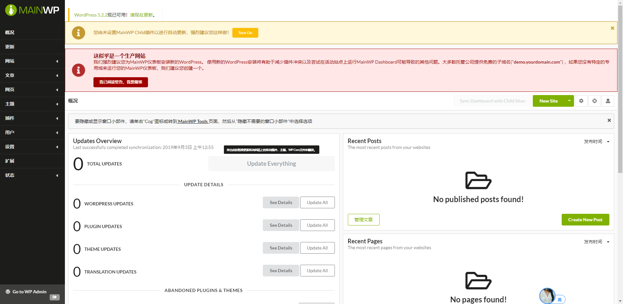This screenshot has width=623, height=304.
Task: Expand the 设置 sidebar menu arrow
Action: point(57,147)
